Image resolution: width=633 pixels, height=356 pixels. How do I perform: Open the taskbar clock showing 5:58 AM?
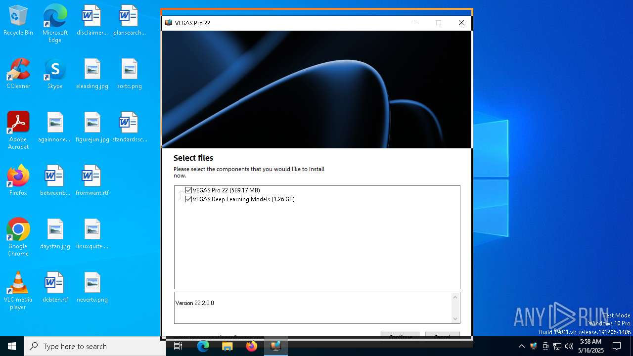tap(591, 346)
